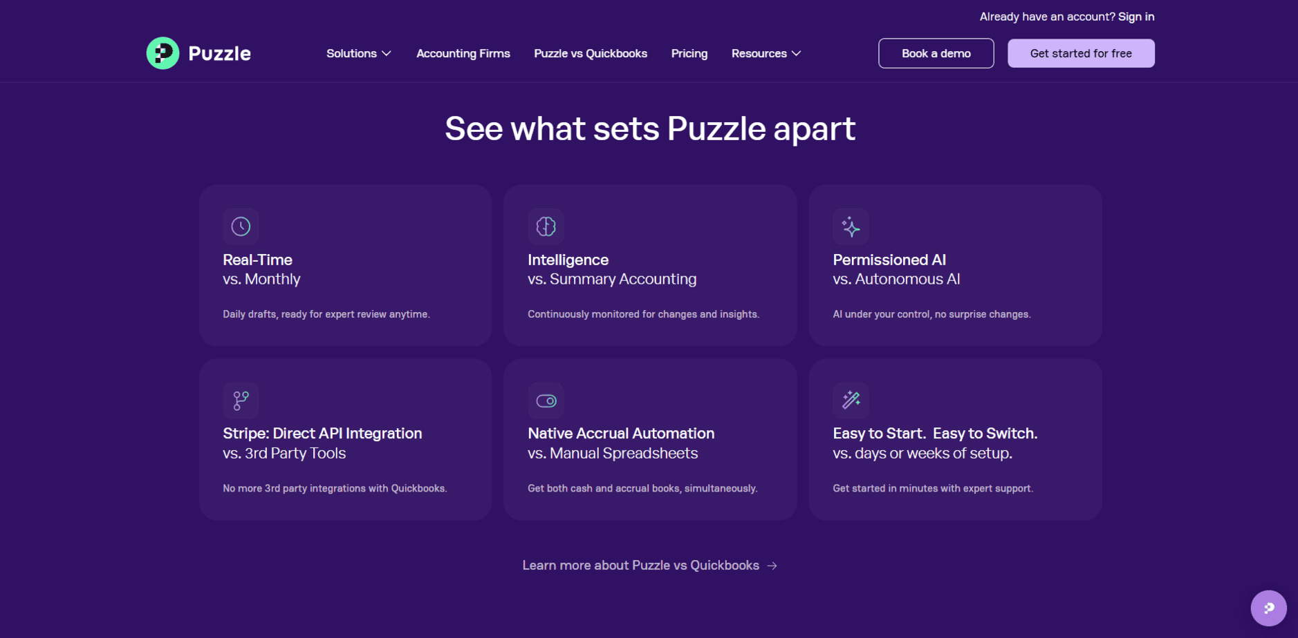Follow Learn more about Puzzle vs Quickbooks link
The image size is (1298, 638).
tap(640, 565)
